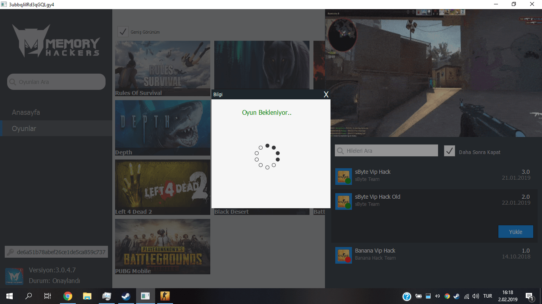Click the Memory Hackers logo
Viewport: 542px width, 304px height.
click(56, 41)
